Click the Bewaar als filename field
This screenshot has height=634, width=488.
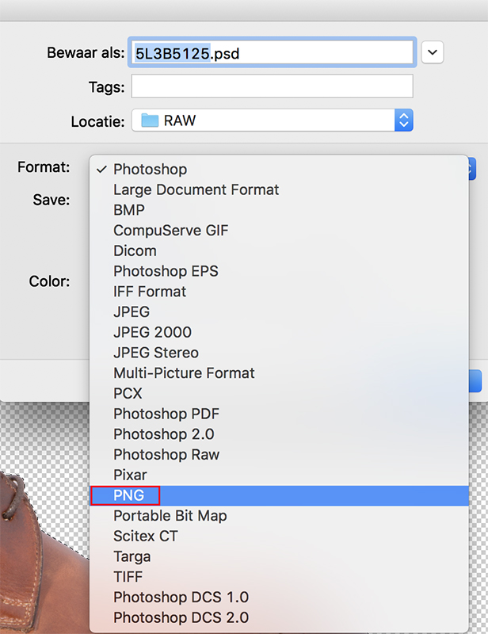point(272,52)
